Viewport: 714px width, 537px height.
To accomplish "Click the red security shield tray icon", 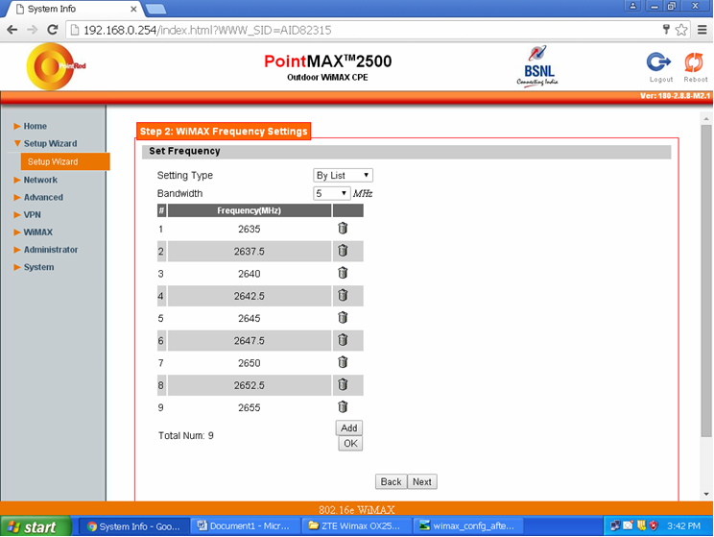I will tap(654, 525).
